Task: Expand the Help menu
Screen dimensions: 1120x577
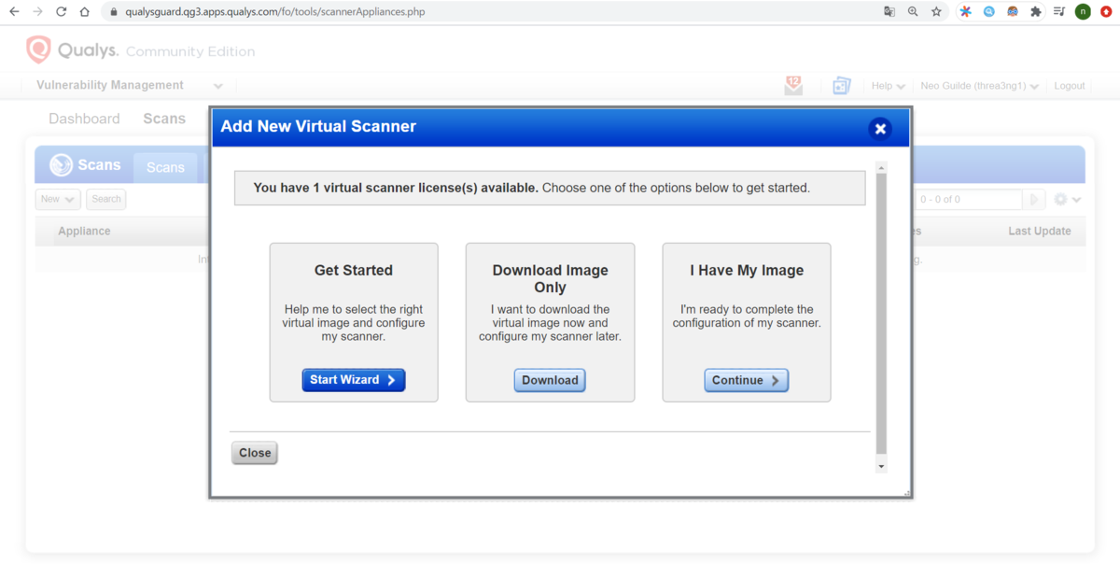Action: pyautogui.click(x=888, y=86)
